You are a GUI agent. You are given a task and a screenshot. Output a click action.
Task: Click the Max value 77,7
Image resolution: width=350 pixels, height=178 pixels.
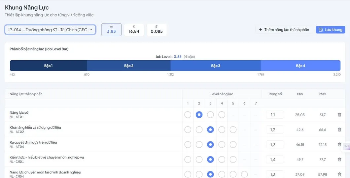click(x=323, y=160)
